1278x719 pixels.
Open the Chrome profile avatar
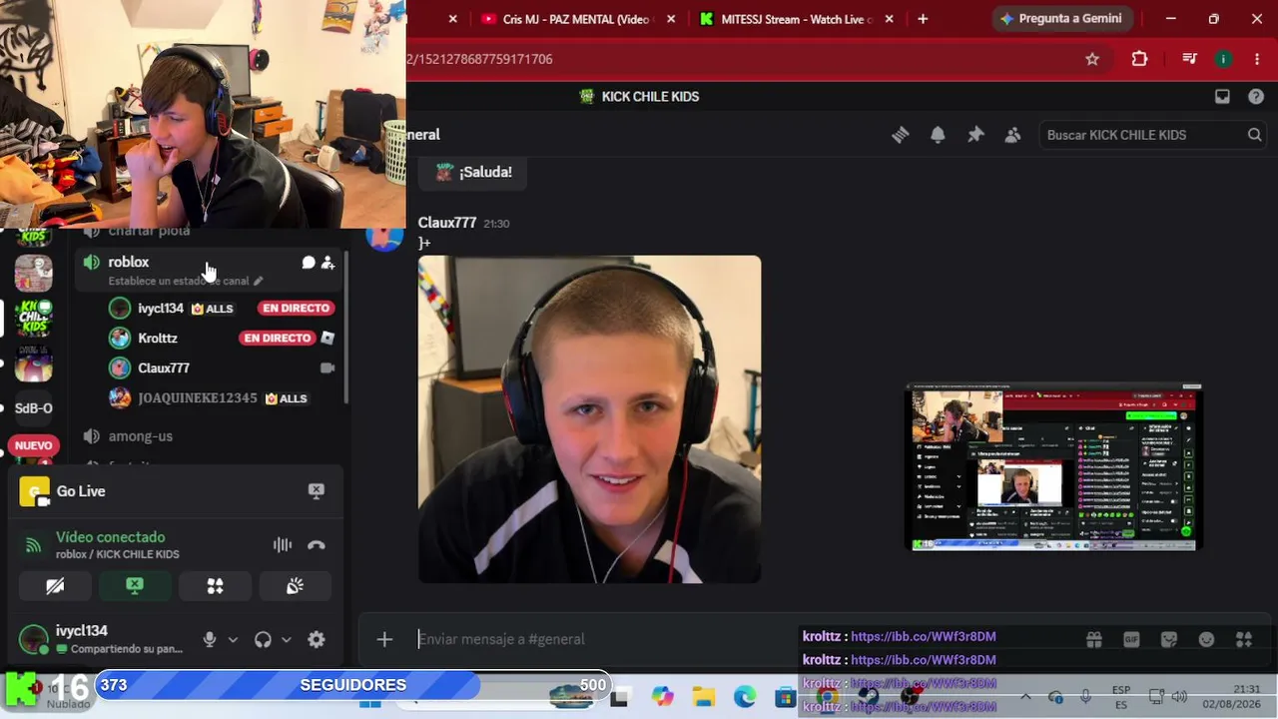coord(1223,59)
